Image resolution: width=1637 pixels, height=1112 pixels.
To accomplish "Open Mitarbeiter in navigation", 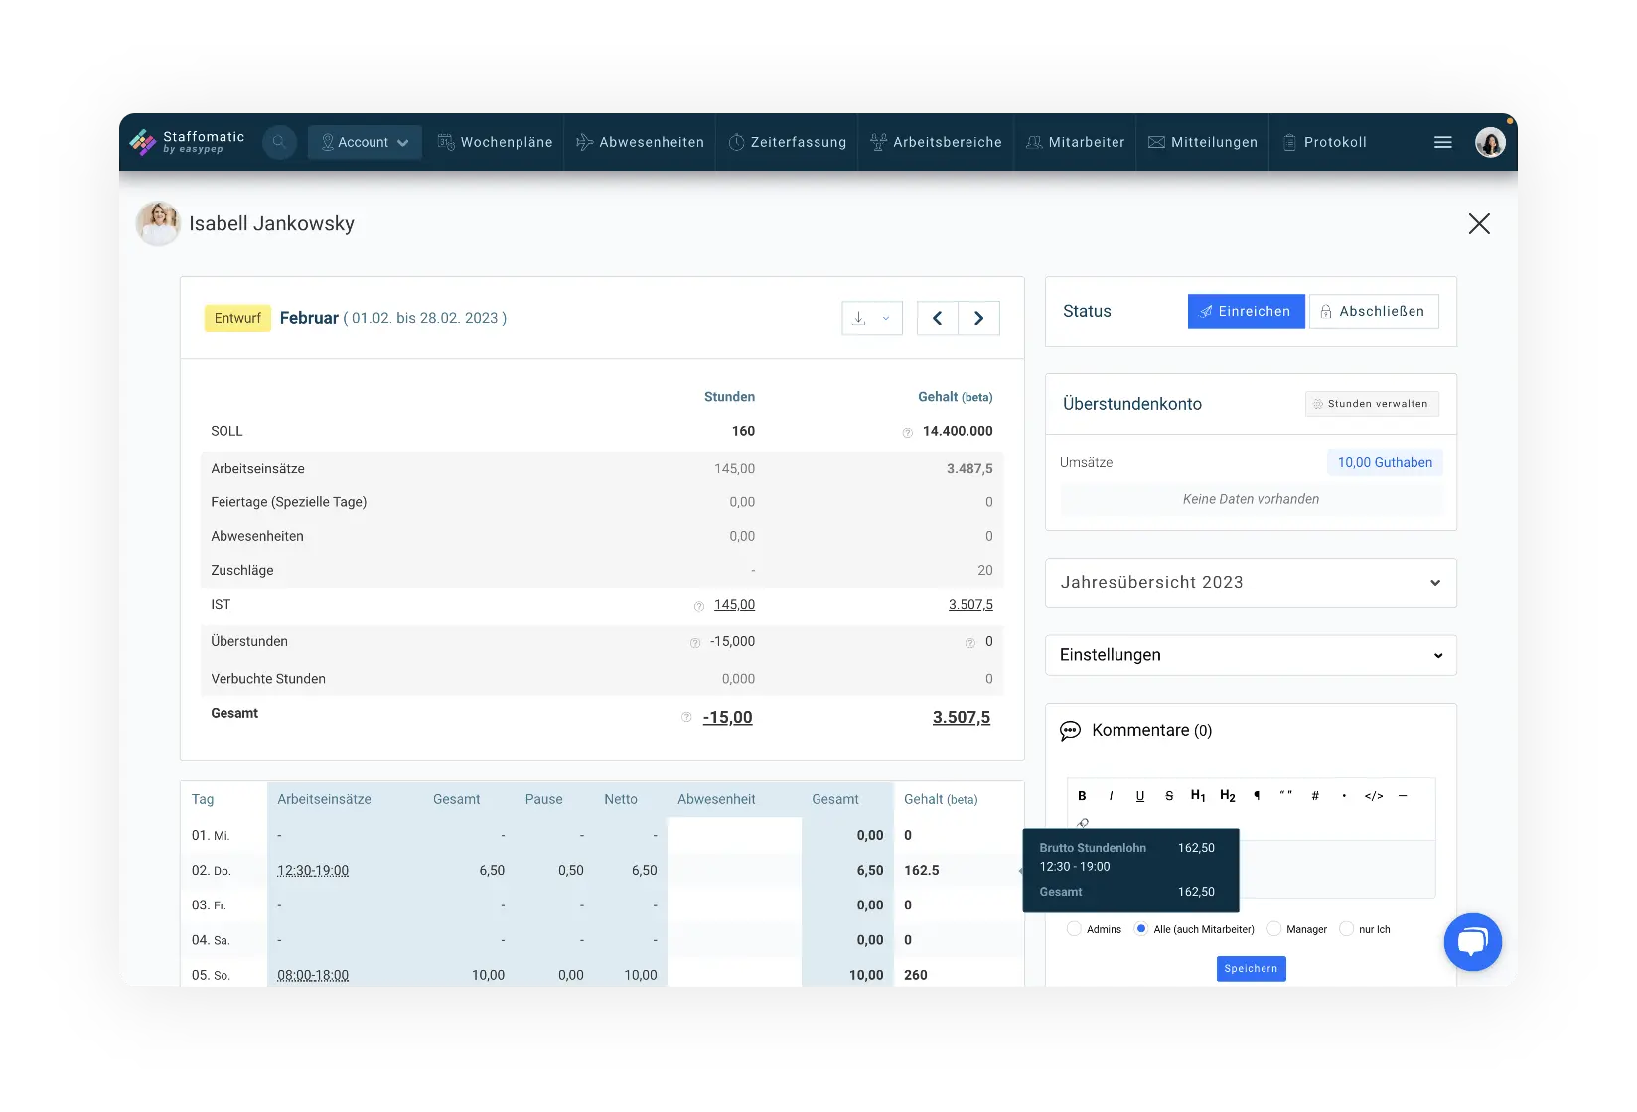I will click(x=1076, y=142).
